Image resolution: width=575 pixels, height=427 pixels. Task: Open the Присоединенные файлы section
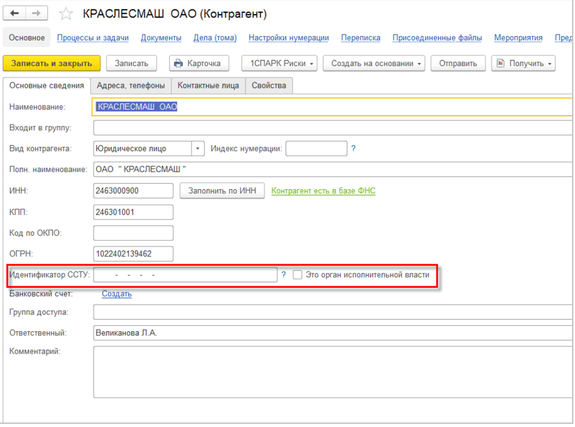point(437,38)
